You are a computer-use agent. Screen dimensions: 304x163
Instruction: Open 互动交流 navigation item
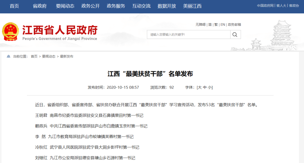(141, 6)
